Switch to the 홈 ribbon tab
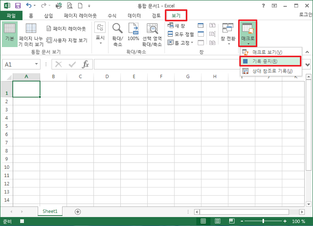The height and width of the screenshot is (226, 313). pos(31,16)
